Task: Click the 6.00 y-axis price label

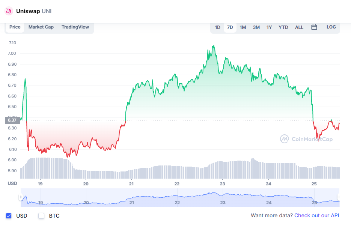Action: pos(12,160)
